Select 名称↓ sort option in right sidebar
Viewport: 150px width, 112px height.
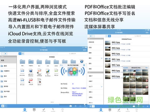(96, 92)
